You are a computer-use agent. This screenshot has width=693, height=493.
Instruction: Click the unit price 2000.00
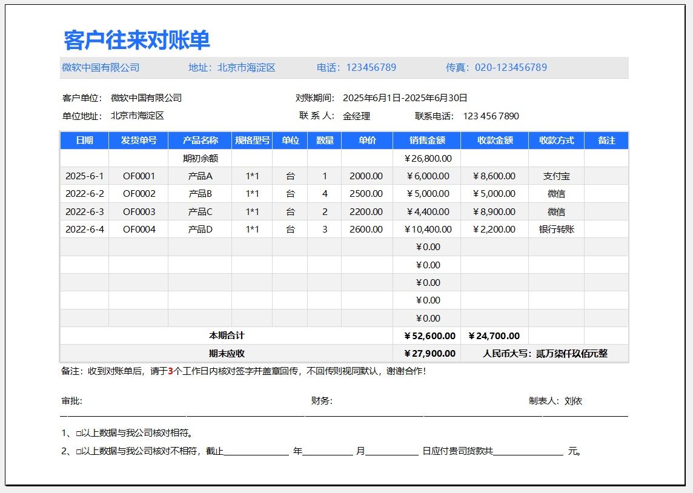pyautogui.click(x=367, y=176)
